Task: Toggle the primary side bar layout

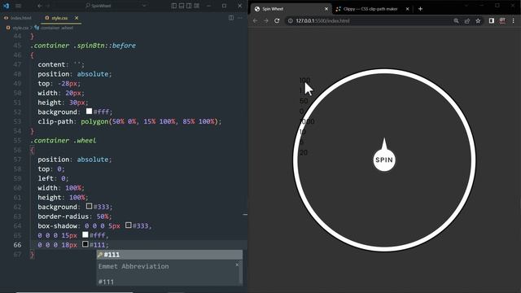Action: tap(173, 6)
